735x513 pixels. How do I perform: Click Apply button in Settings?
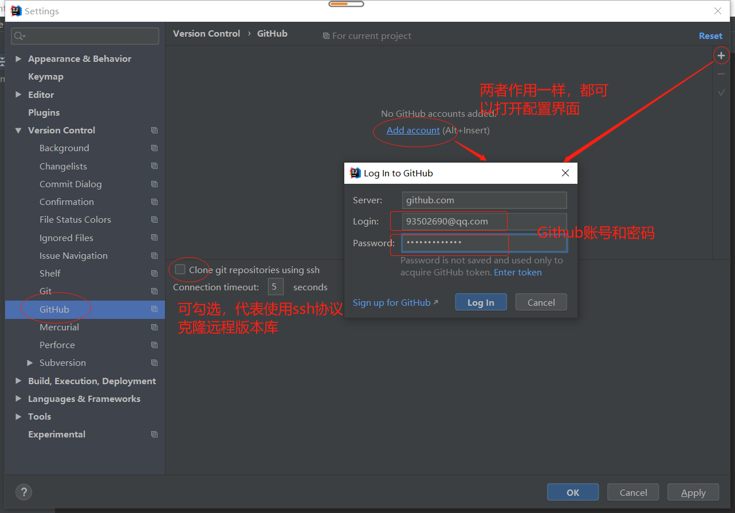point(693,492)
